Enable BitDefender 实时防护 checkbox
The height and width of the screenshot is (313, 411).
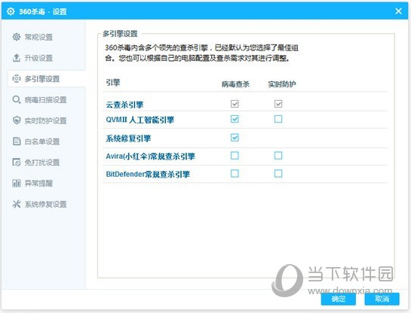278,173
